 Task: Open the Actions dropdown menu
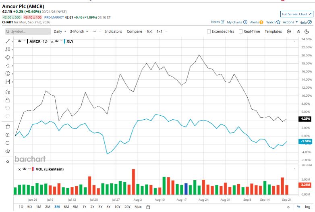(x=290, y=22)
